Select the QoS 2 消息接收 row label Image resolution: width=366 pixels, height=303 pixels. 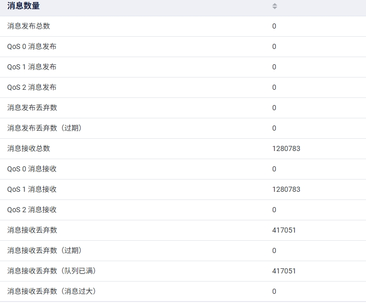[x=32, y=210]
